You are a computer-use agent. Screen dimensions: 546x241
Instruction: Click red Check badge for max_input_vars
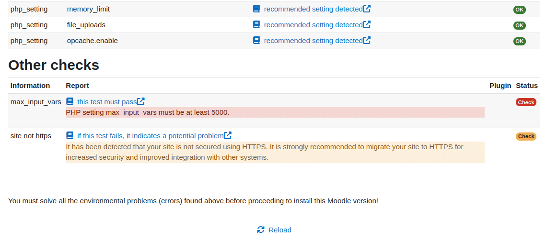pos(526,102)
